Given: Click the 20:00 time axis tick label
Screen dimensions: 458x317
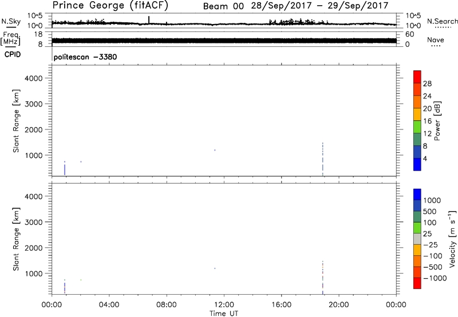Looking at the screenshot, I should [x=338, y=305].
